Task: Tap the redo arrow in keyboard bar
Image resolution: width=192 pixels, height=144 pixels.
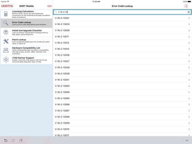Action: [x=13, y=141]
